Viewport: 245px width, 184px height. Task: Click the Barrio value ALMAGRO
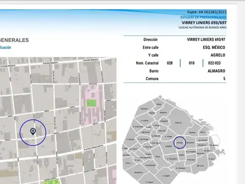216,71
